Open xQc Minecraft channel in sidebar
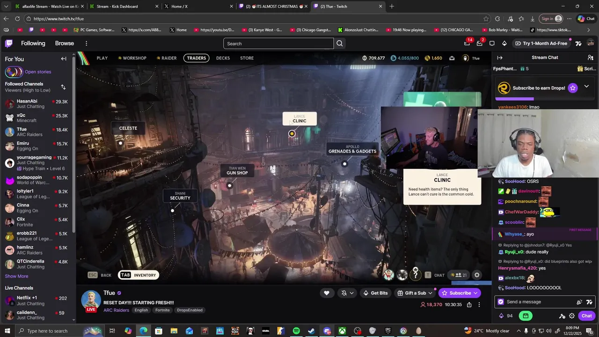599x337 pixels. [37, 118]
